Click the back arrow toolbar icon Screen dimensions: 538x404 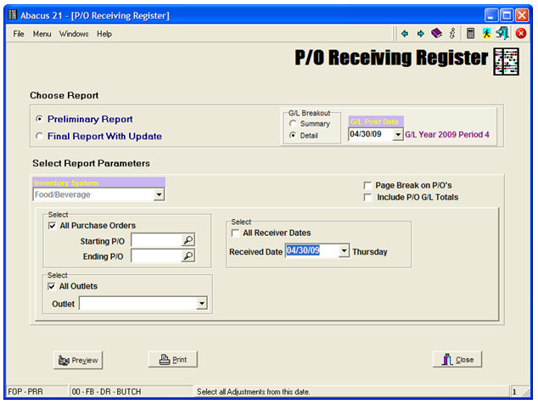[x=405, y=34]
